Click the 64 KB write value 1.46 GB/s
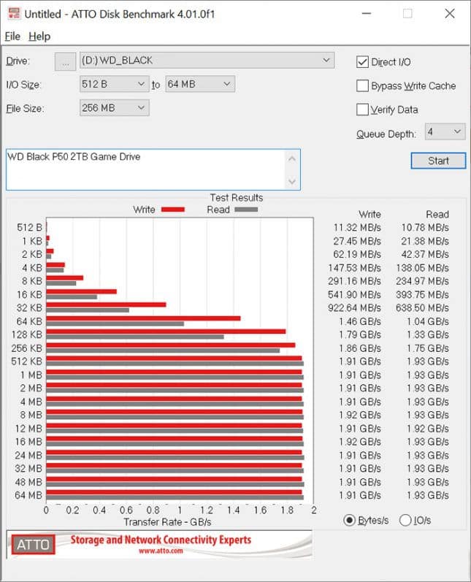Image resolution: width=471 pixels, height=582 pixels. [360, 321]
